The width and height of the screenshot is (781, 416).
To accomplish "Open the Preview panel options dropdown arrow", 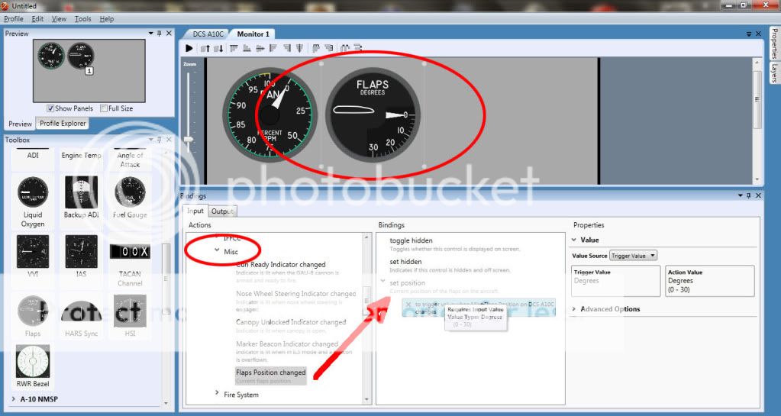I will pos(151,34).
